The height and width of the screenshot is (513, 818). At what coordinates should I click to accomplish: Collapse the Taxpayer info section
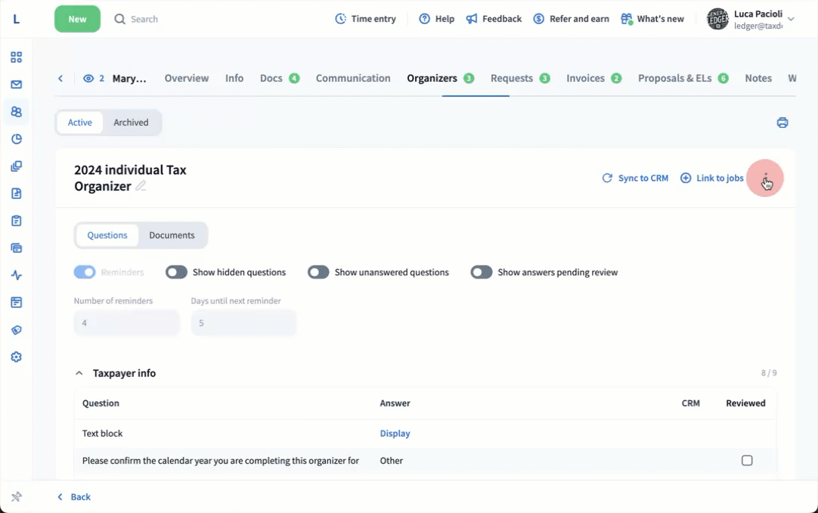coord(79,373)
